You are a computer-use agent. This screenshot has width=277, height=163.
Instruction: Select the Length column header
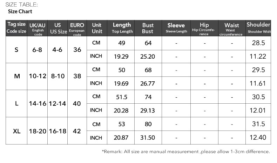122,28
